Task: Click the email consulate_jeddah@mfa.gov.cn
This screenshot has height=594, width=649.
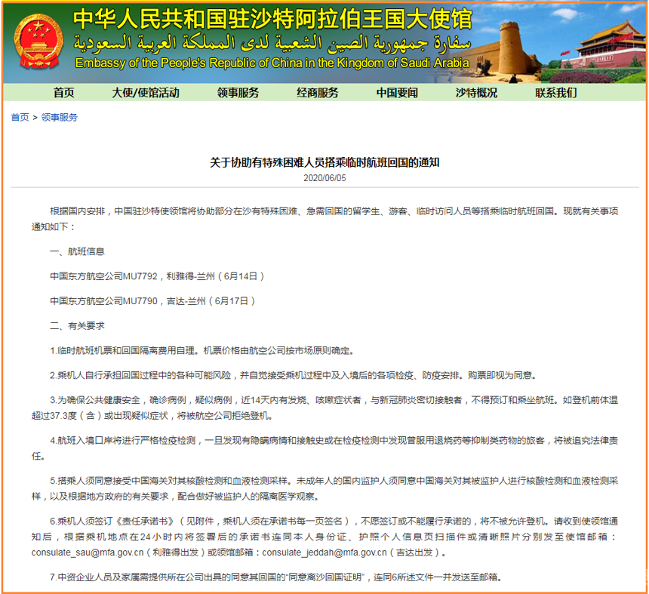Action: tap(324, 552)
